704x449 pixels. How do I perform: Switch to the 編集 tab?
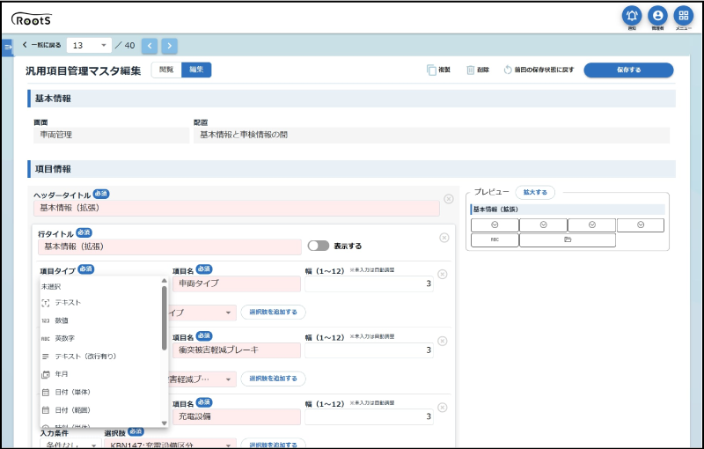pyautogui.click(x=196, y=70)
